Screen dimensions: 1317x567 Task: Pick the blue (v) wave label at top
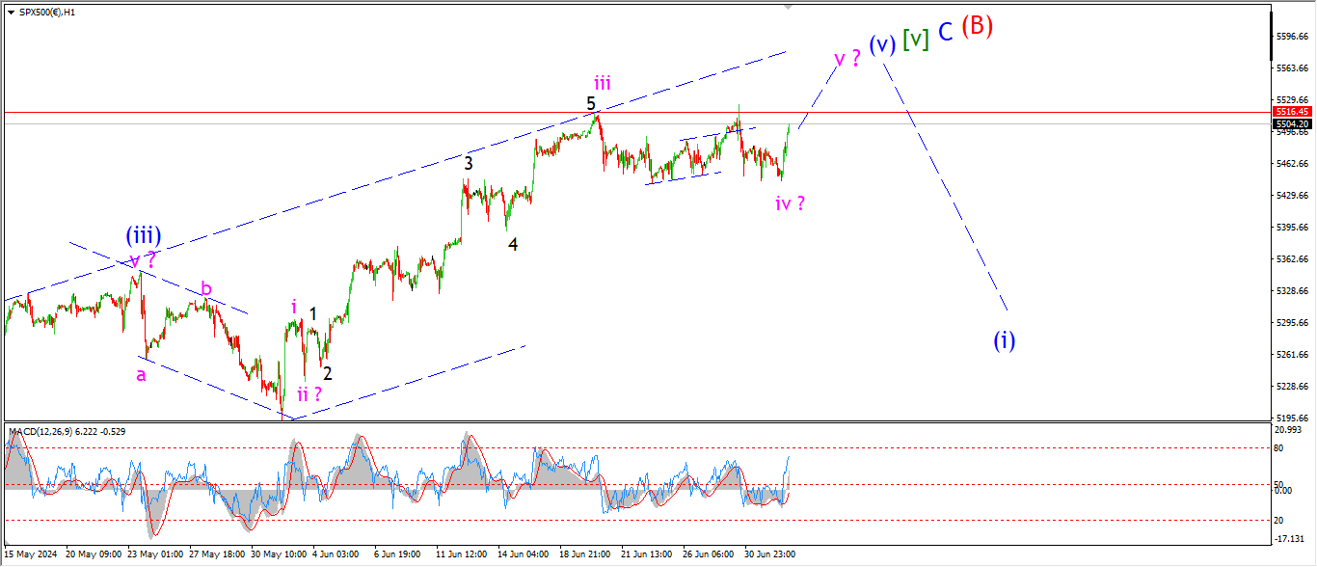pos(882,44)
